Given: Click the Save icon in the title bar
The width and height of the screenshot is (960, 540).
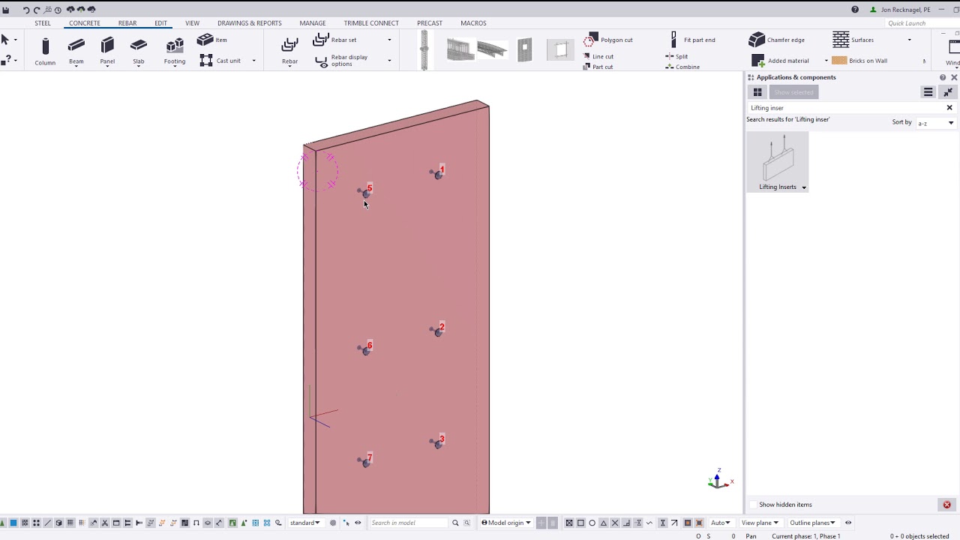Looking at the screenshot, I should tap(6, 10).
